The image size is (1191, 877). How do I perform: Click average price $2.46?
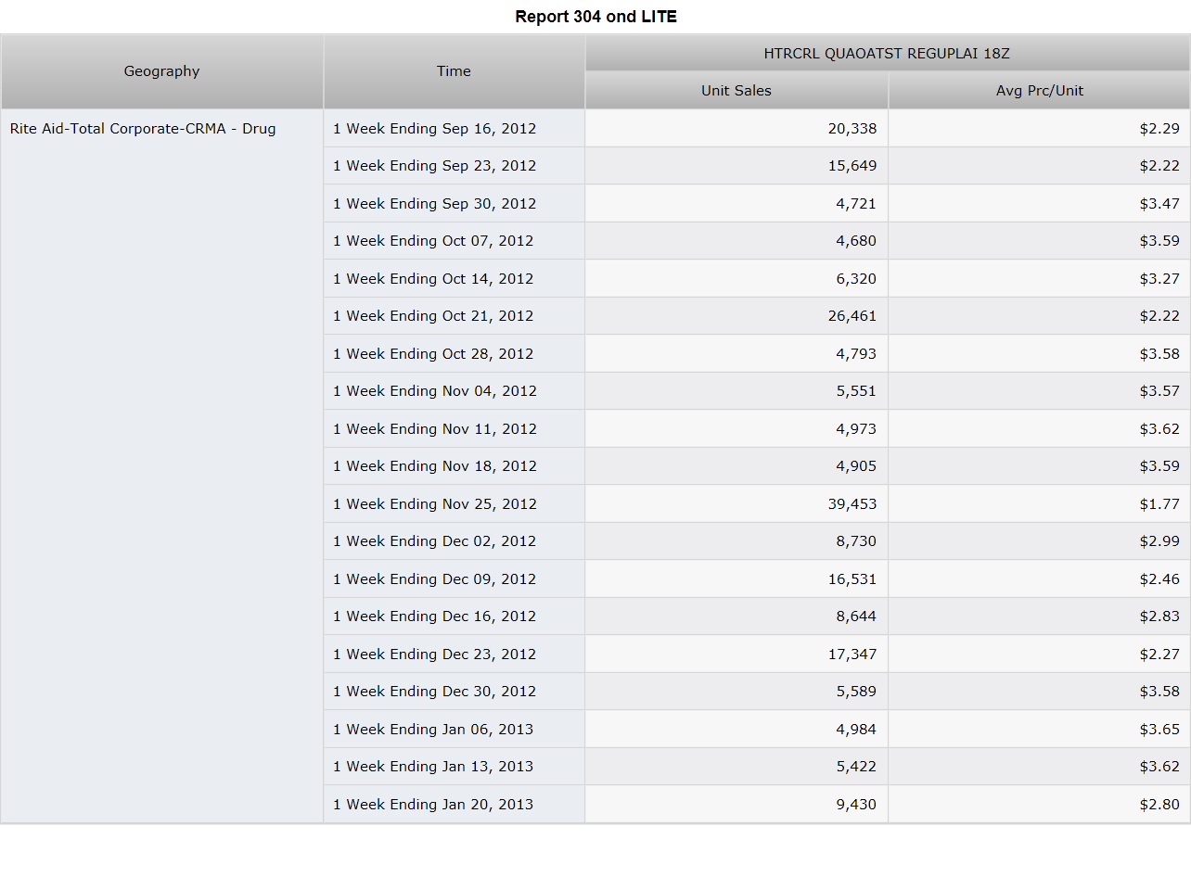tap(1039, 578)
